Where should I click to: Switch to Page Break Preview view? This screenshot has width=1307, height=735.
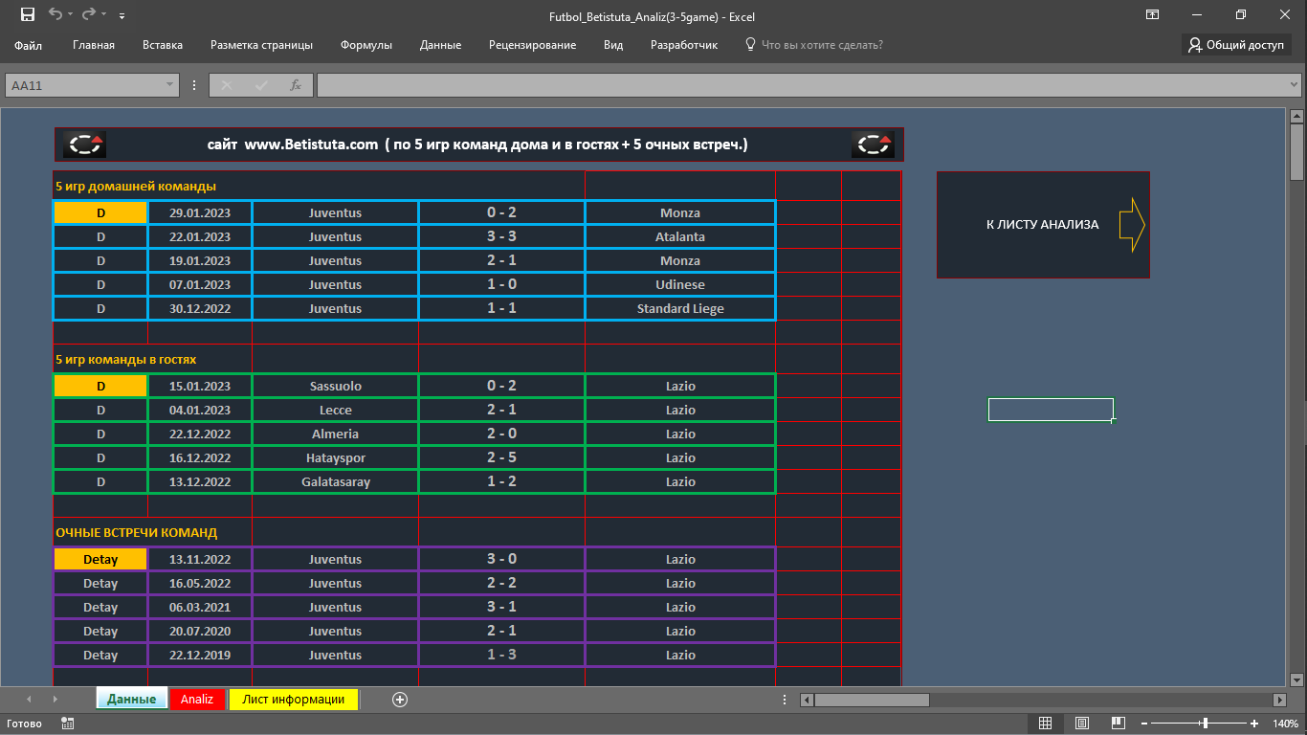[1119, 724]
